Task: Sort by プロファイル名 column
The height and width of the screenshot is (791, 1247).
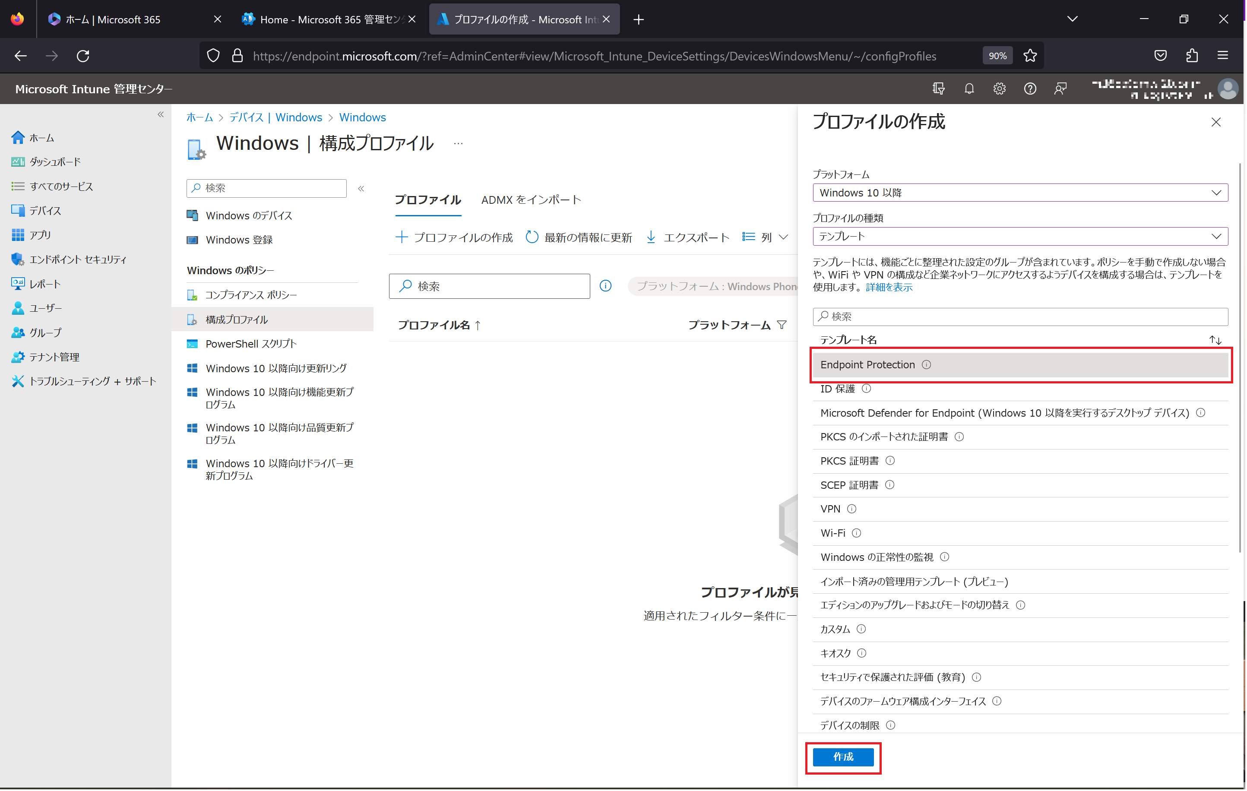Action: point(439,325)
